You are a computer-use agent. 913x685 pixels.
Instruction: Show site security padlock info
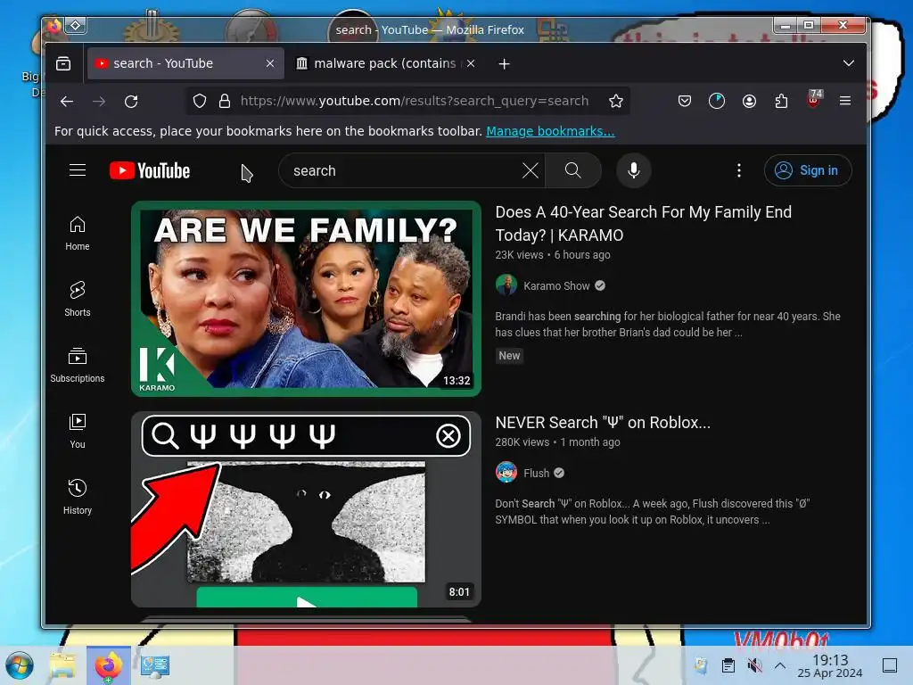pos(224,102)
